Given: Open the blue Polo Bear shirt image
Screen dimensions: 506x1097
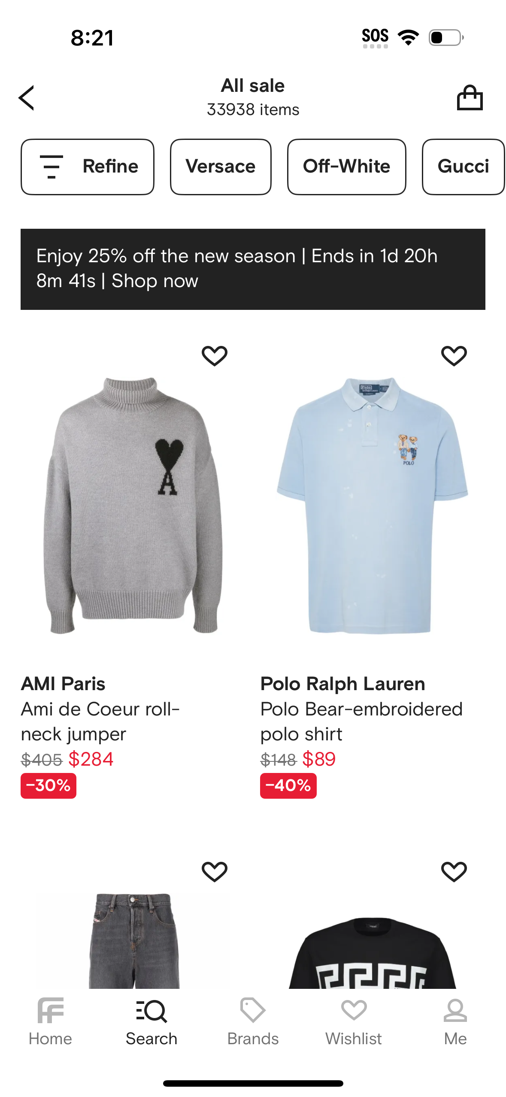Looking at the screenshot, I should [372, 505].
